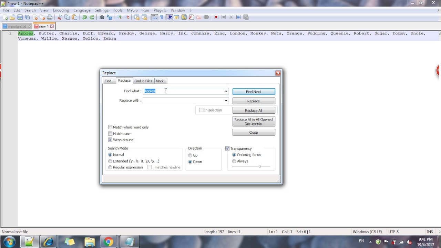
Task: Select Normal search mode
Action: 110,155
